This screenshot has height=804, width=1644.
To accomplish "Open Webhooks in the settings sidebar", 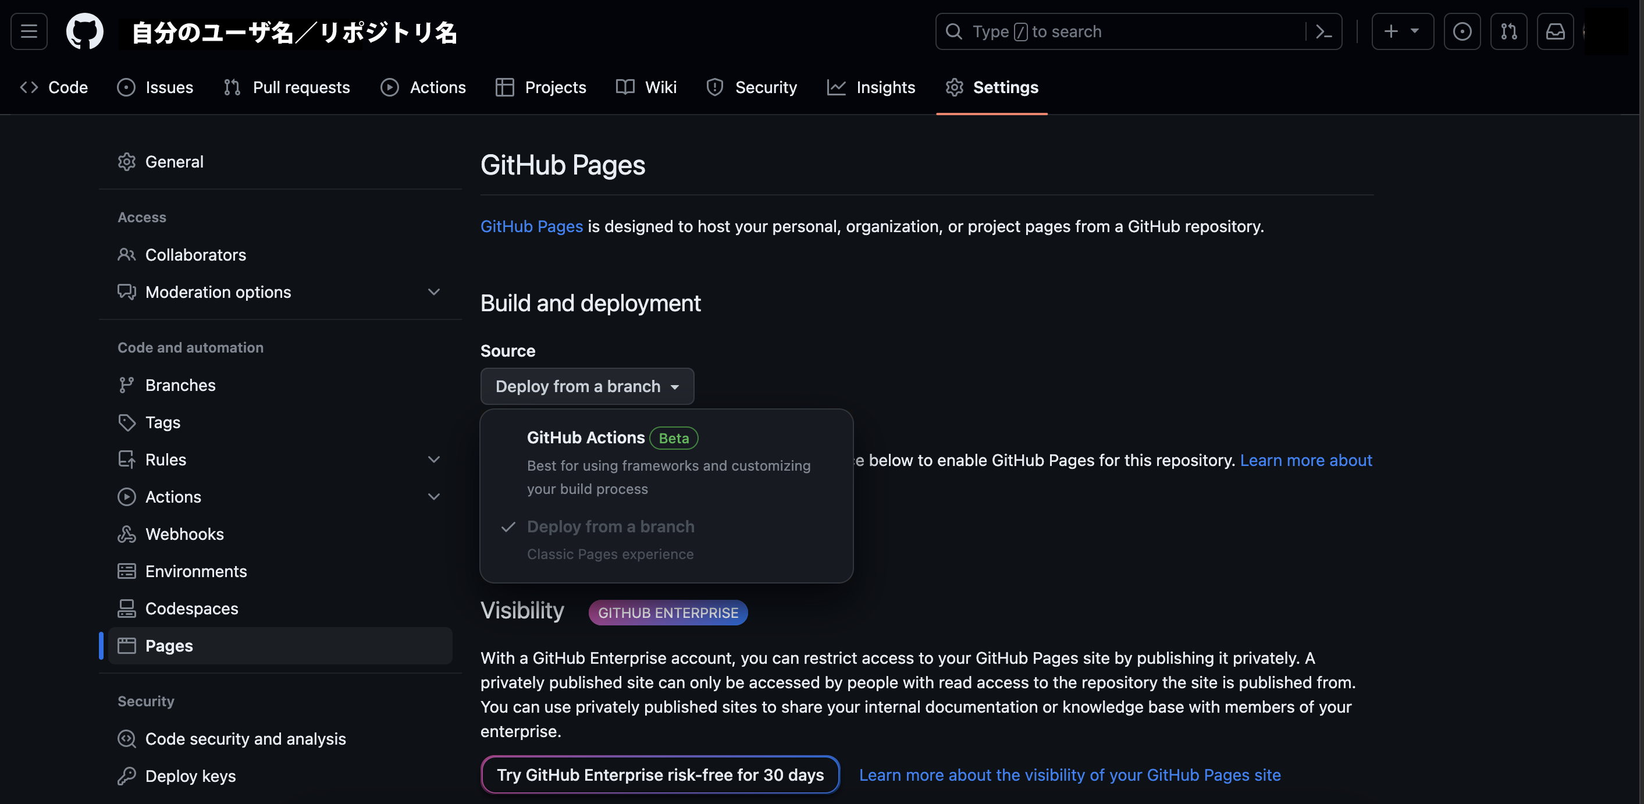I will pyautogui.click(x=184, y=533).
